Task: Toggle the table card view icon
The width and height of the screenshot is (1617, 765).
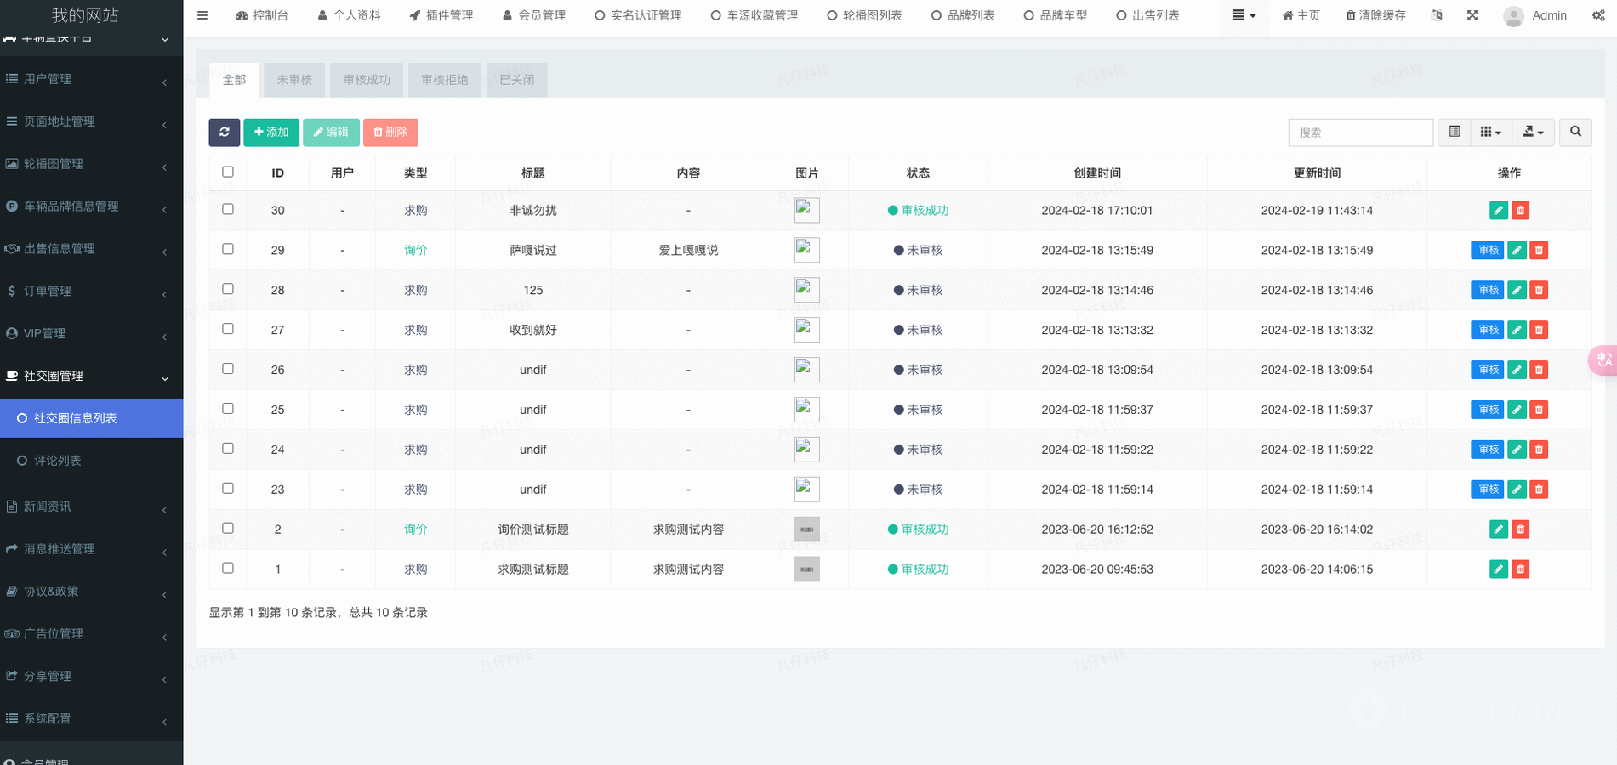Action: tap(1455, 133)
